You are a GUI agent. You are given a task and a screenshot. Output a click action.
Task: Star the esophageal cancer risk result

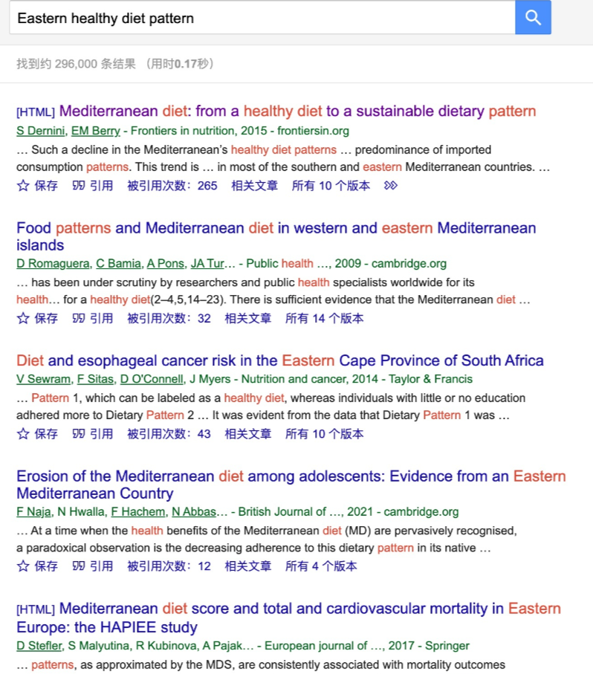point(23,434)
